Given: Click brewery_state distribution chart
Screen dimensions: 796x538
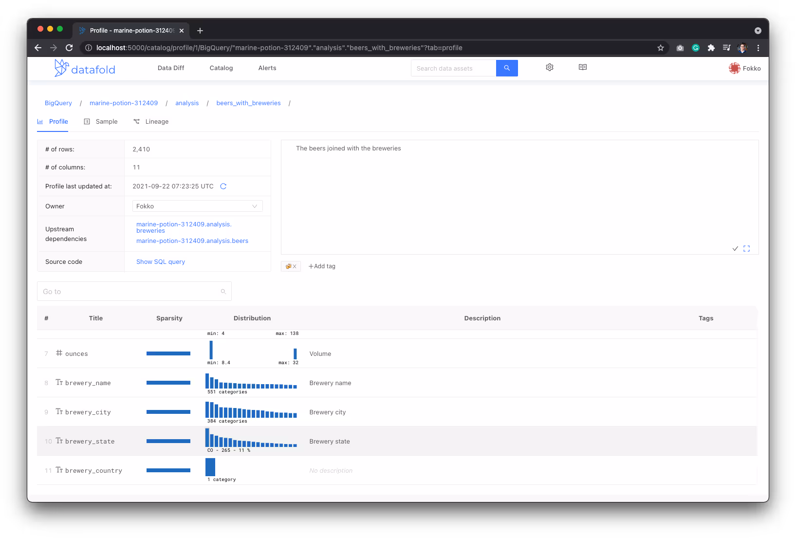Looking at the screenshot, I should click(x=251, y=438).
